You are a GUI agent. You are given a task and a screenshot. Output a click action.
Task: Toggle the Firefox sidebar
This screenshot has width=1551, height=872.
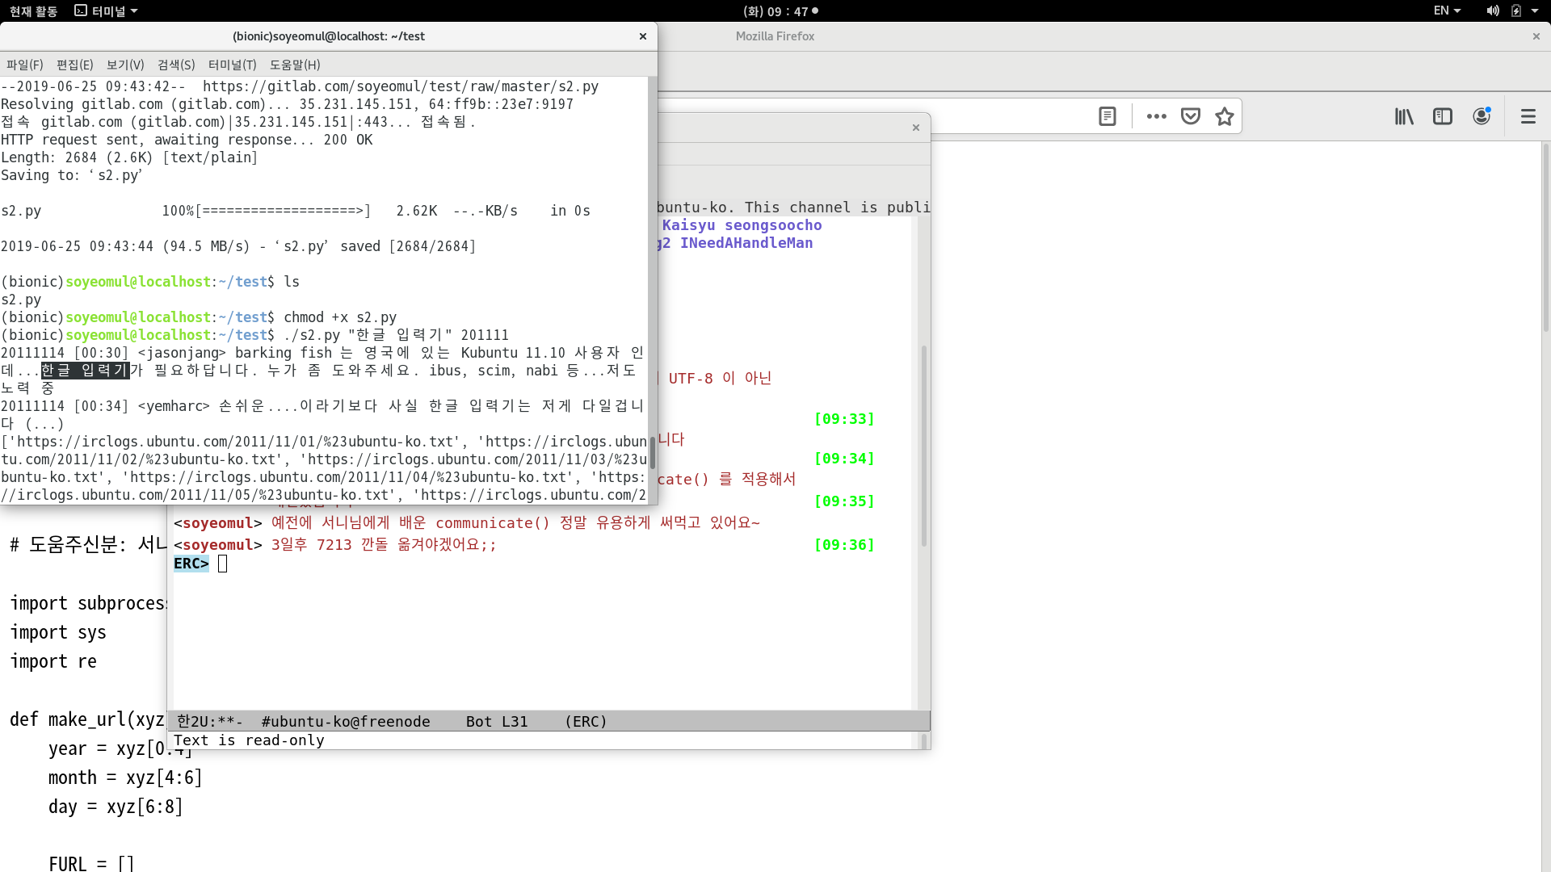tap(1443, 116)
